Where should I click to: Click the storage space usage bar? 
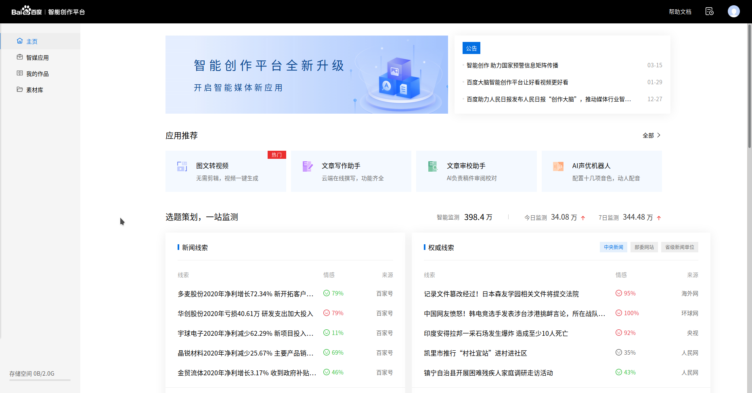click(x=40, y=380)
